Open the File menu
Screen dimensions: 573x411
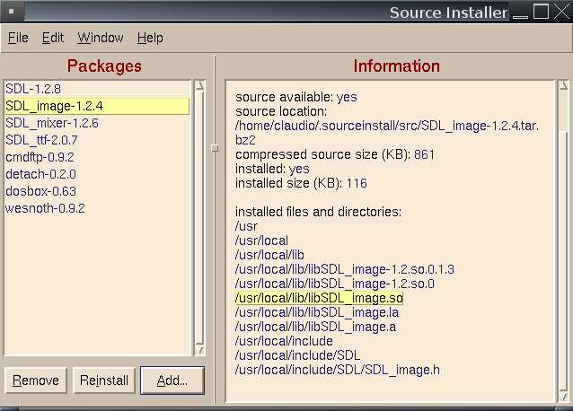pos(18,38)
